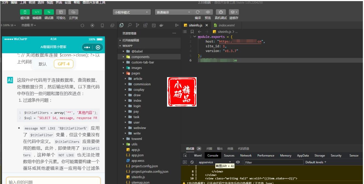Switch to the Sources devtools tab
364x184 pixels.
pos(229,155)
